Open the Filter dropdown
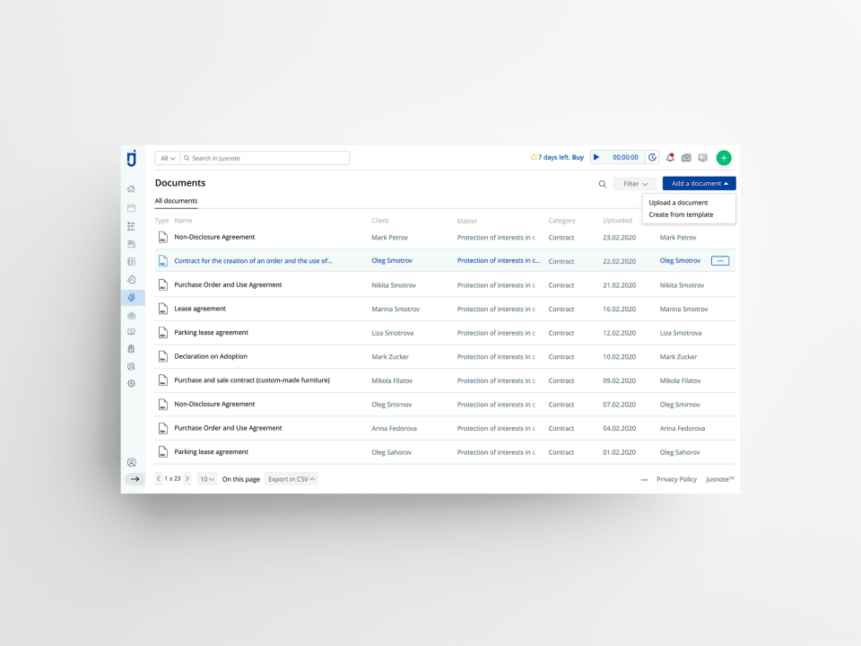 click(x=633, y=183)
